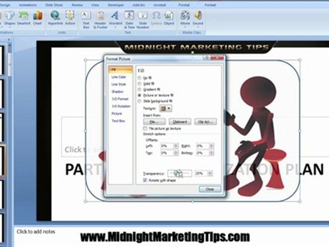The image size is (329, 247).
Task: Click the Right offset spinner arrows
Action: pyautogui.click(x=211, y=146)
